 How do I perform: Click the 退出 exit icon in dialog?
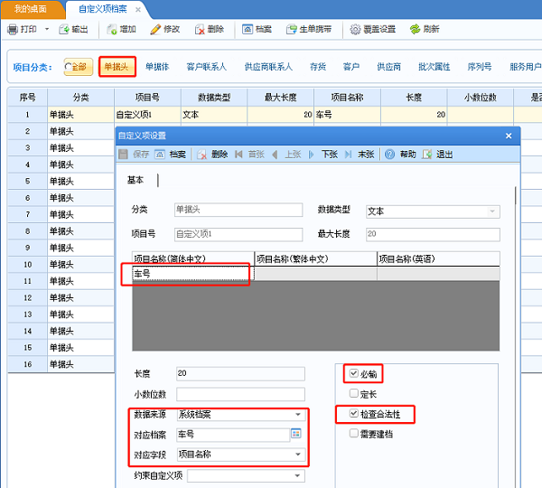[x=427, y=155]
